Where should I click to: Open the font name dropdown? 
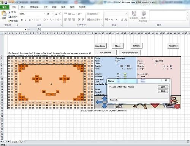pyautogui.click(x=45, y=14)
